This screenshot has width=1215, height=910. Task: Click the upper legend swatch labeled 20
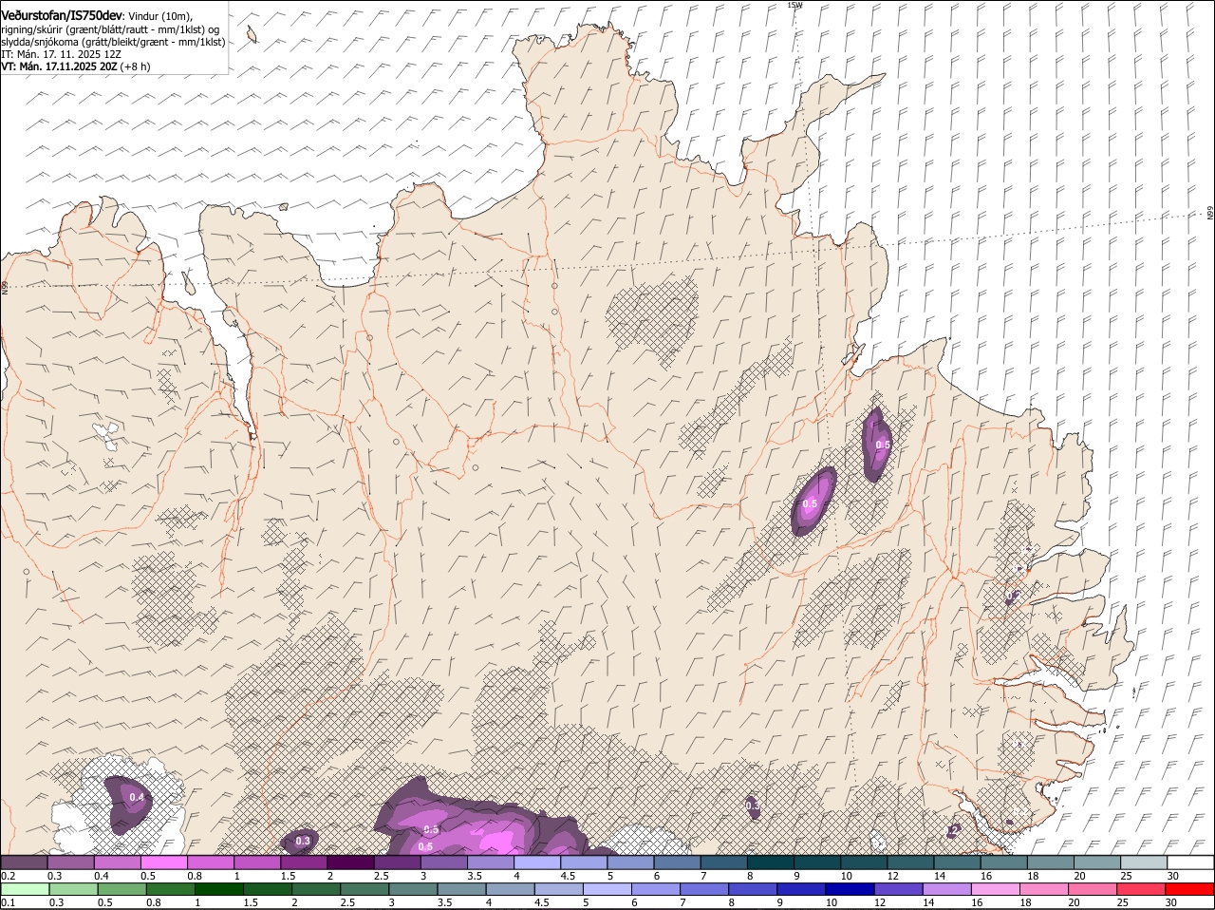1096,863
